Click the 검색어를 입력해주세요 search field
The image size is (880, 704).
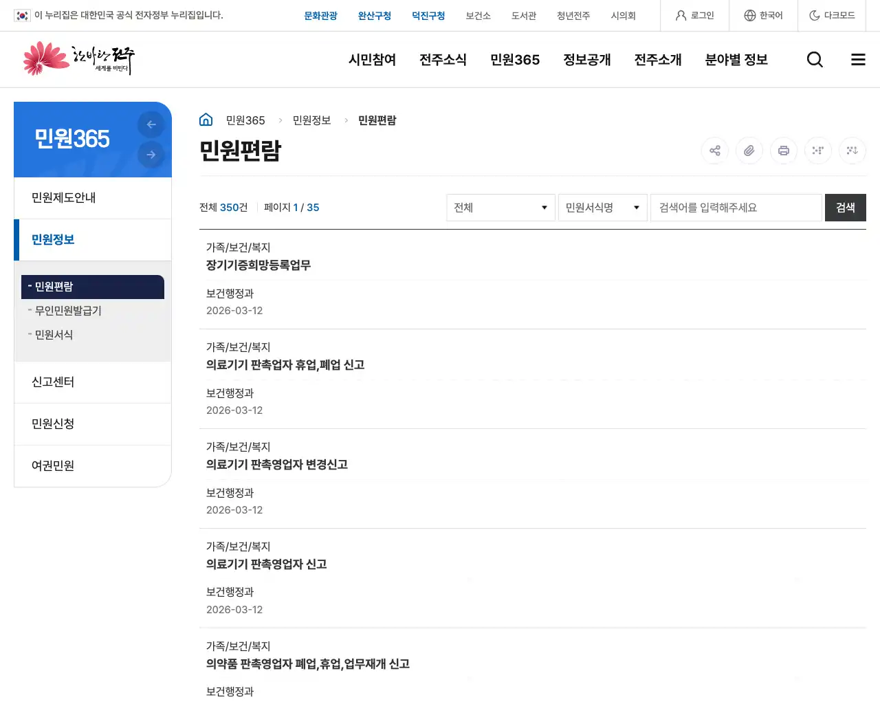pos(736,208)
